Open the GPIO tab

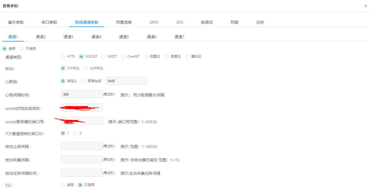tap(154, 22)
